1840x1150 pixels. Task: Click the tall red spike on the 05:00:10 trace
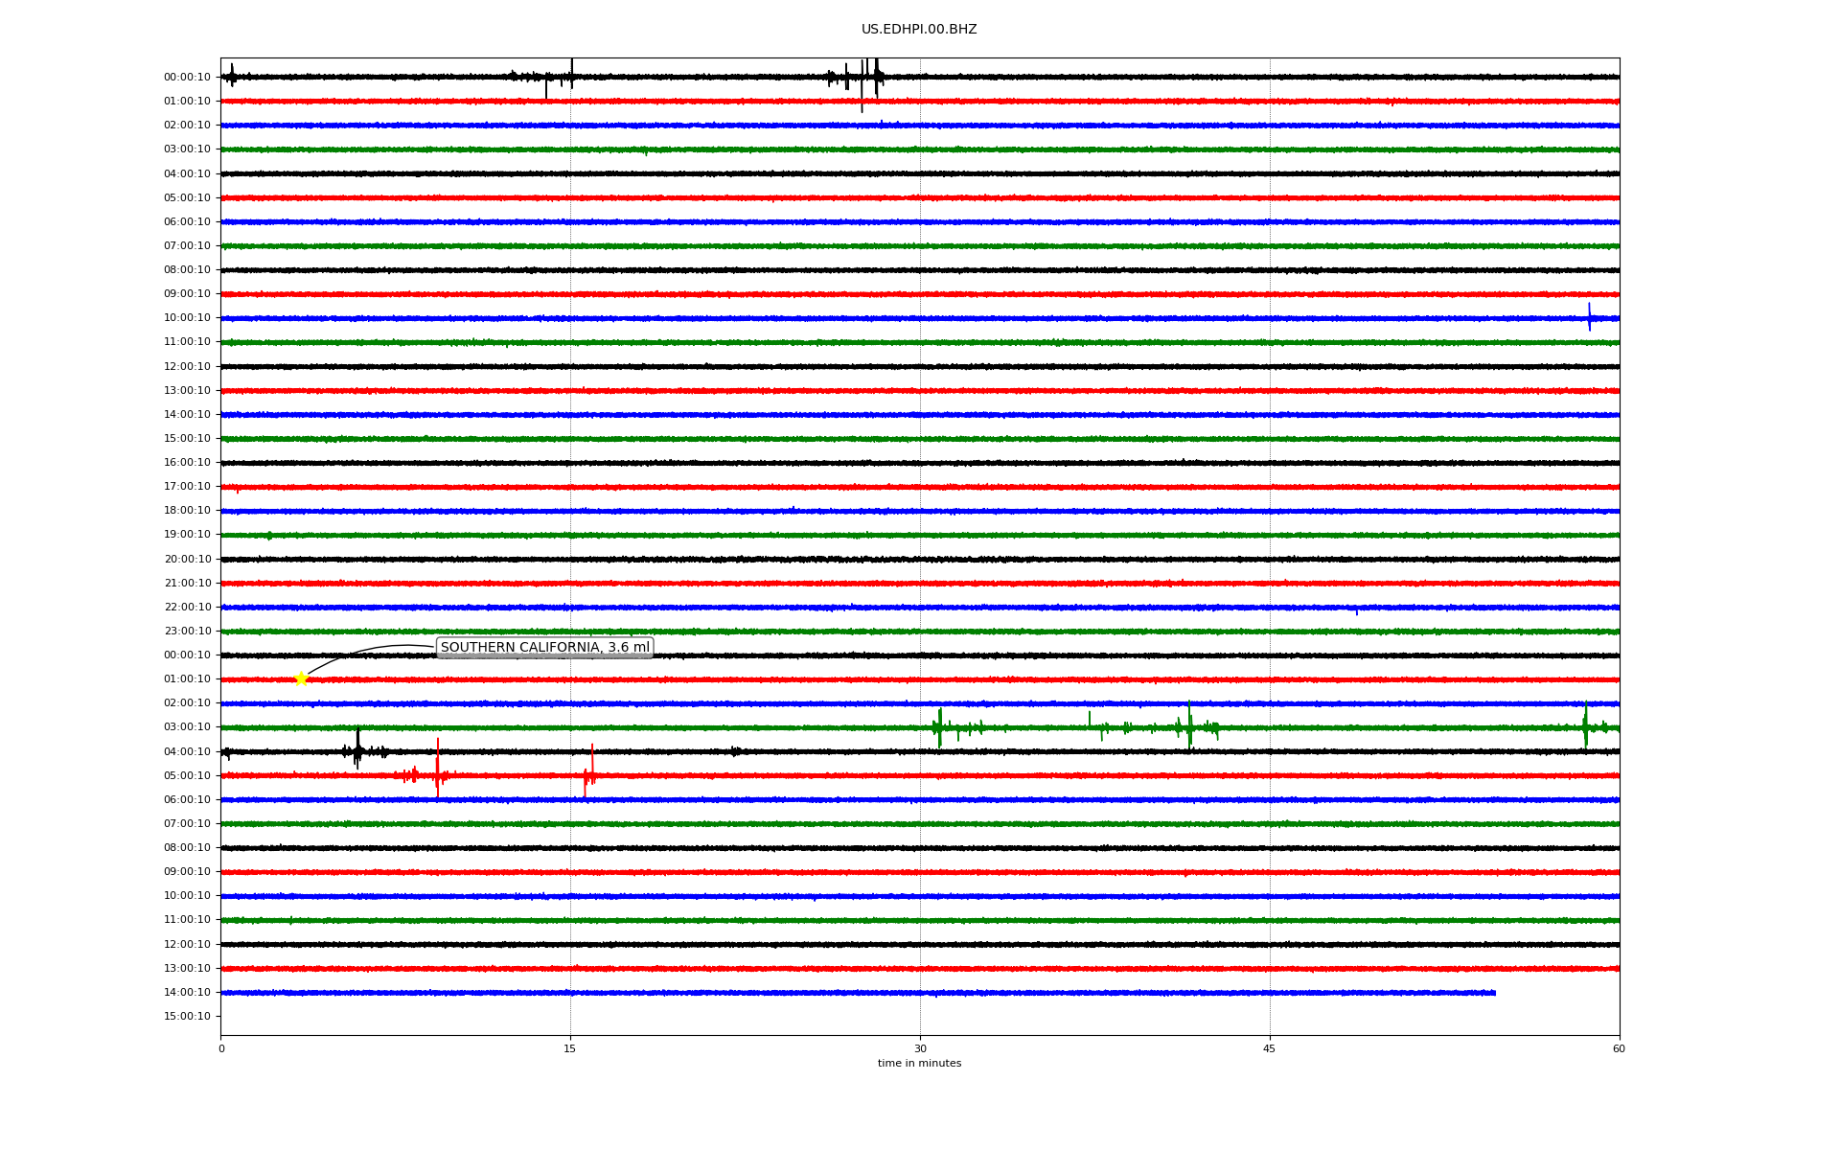[438, 769]
